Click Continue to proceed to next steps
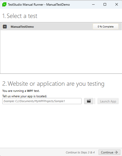122x156 pixels. coord(109,152)
